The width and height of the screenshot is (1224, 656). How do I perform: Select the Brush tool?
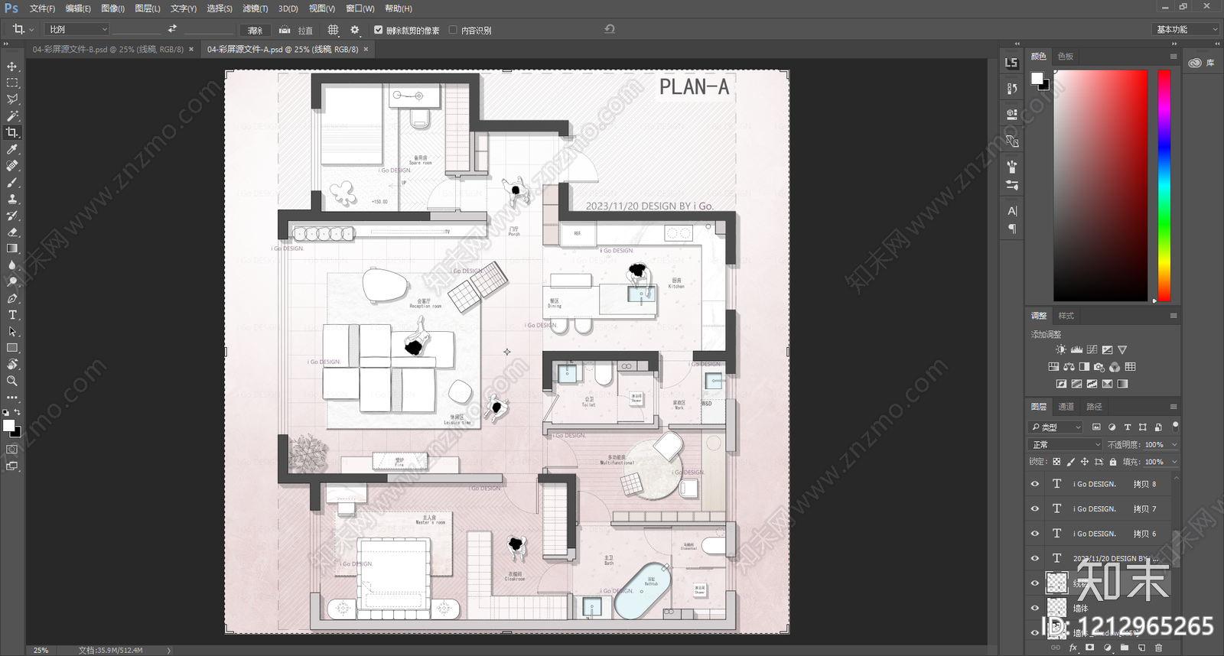(x=12, y=183)
